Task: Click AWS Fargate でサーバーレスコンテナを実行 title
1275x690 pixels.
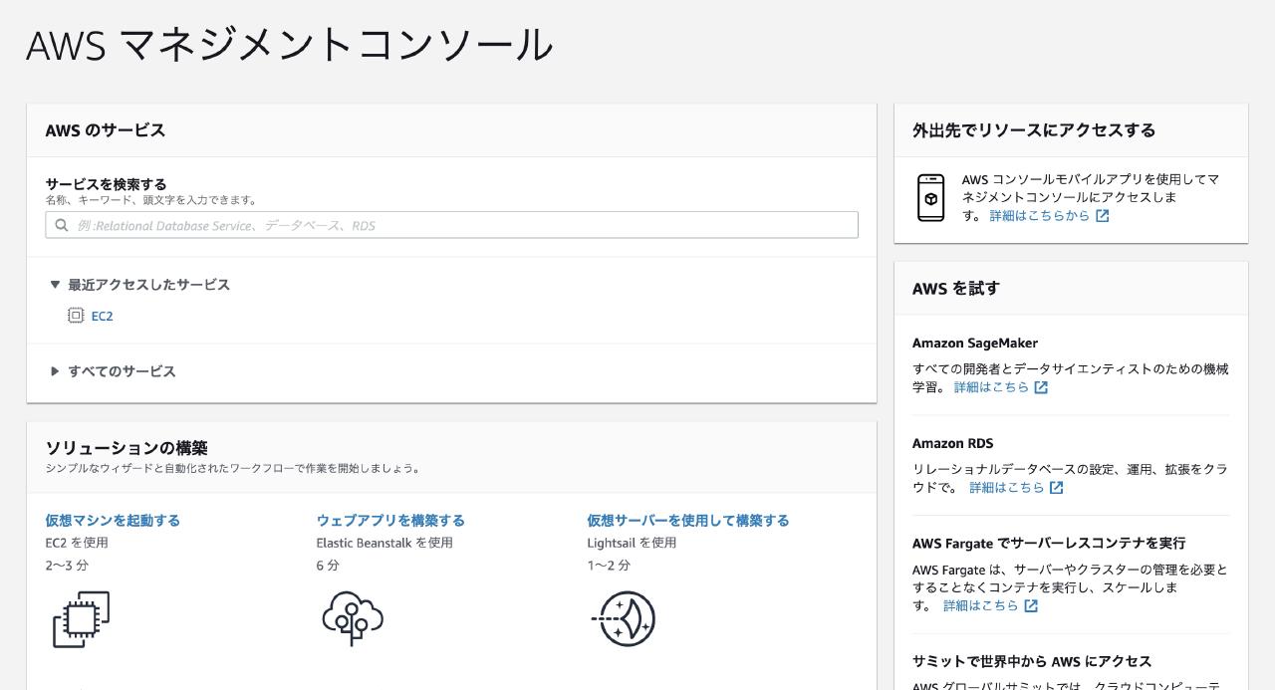Action: click(x=1049, y=544)
